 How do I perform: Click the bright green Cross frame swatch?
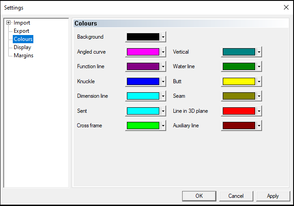(143, 126)
